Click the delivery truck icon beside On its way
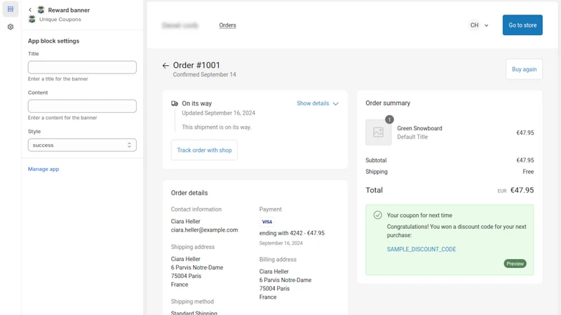Viewport: 561px width, 315px height. click(x=175, y=104)
